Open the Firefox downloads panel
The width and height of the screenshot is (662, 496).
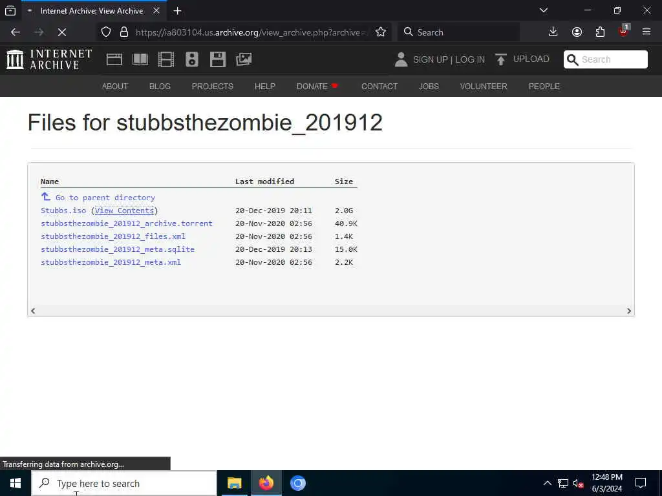pyautogui.click(x=553, y=32)
